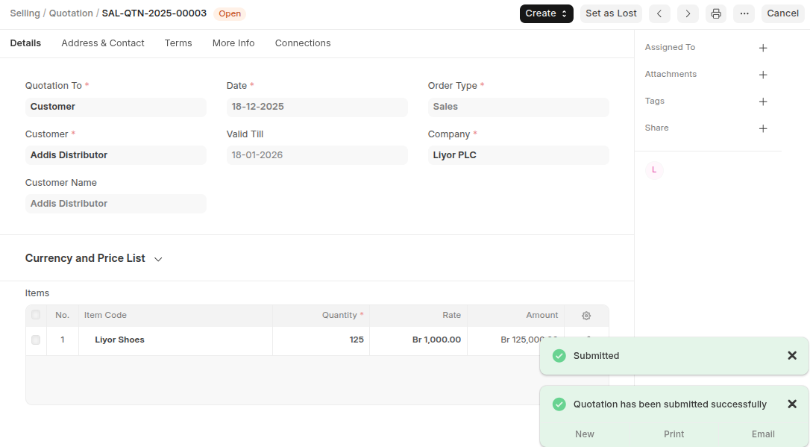Click the Set as Lost button
The height and width of the screenshot is (447, 810).
coord(611,13)
